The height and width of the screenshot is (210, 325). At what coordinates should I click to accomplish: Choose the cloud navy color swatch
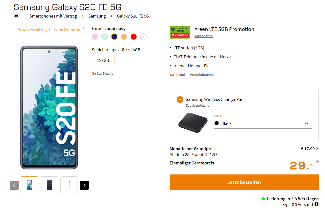[114, 37]
